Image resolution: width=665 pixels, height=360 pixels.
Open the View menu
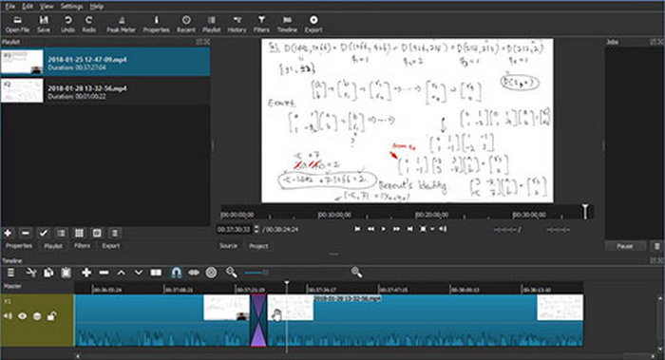point(47,7)
